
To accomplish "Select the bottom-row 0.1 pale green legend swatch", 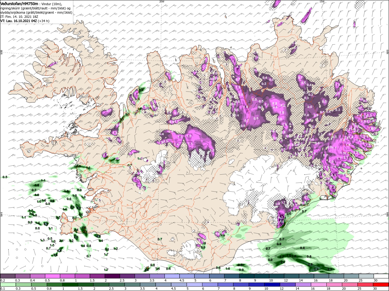I will pyautogui.click(x=8, y=284).
